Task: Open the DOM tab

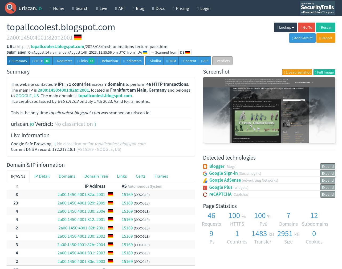Action: pyautogui.click(x=171, y=61)
